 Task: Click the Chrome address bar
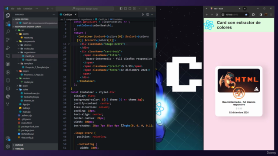click(235, 15)
